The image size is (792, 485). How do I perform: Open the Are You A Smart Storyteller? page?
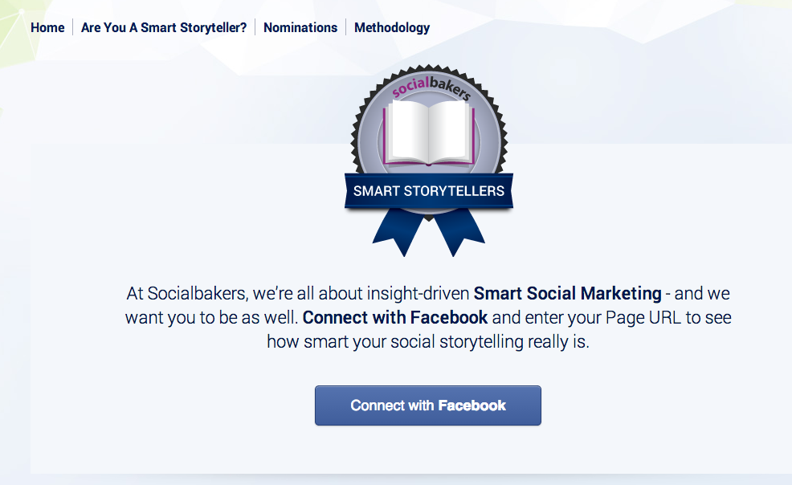click(x=164, y=27)
